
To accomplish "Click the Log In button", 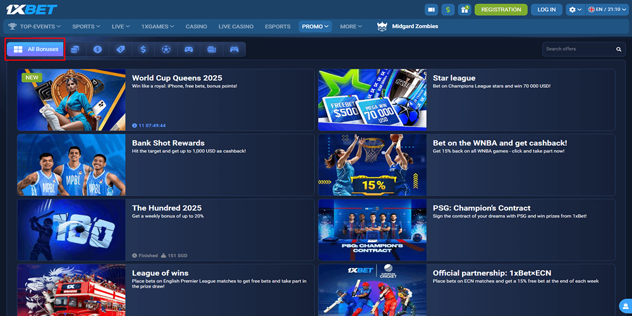I will (x=547, y=9).
